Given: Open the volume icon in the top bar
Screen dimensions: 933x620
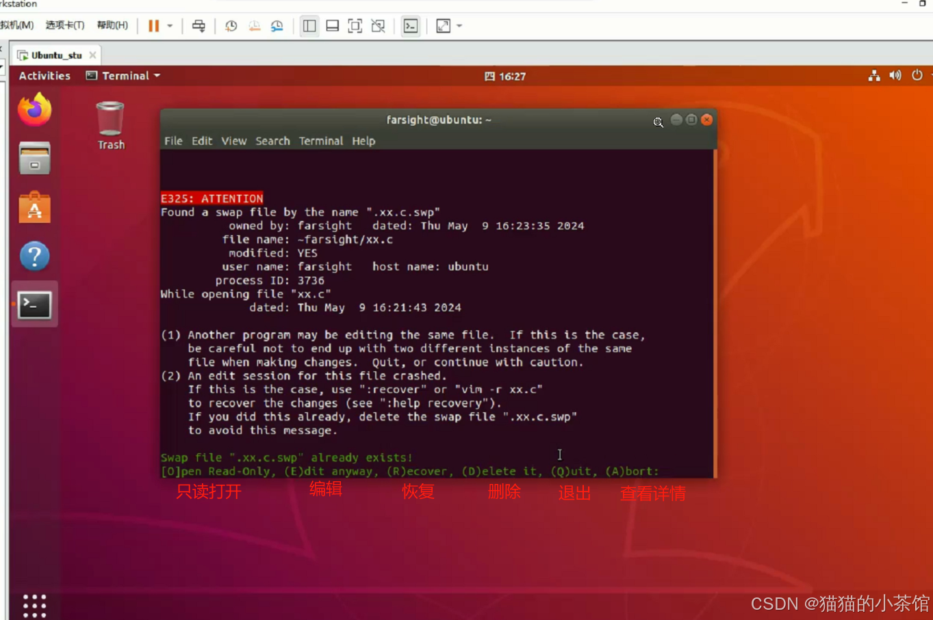Looking at the screenshot, I should point(895,76).
